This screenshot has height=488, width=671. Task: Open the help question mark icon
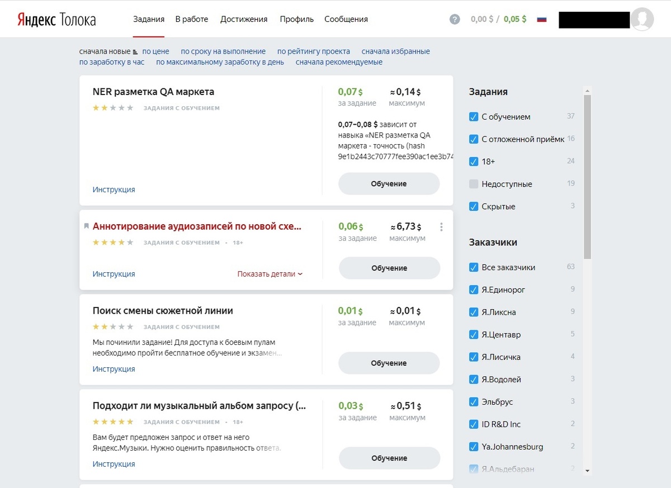[x=455, y=20]
